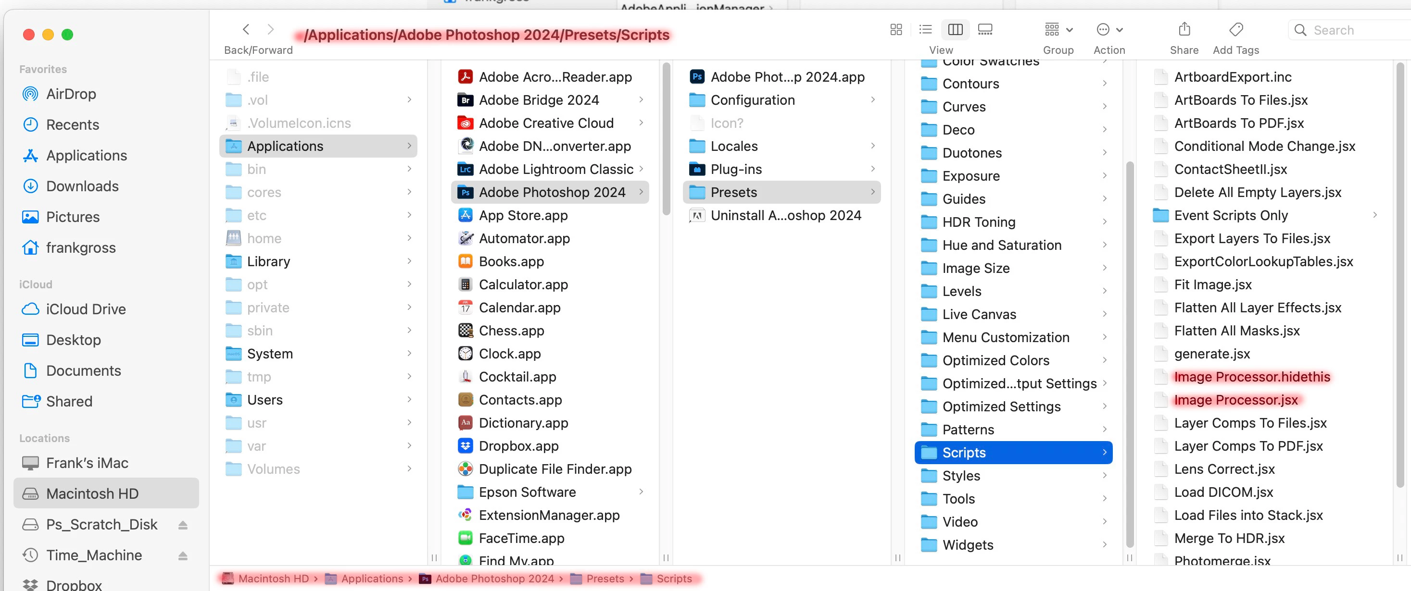This screenshot has height=591, width=1411.
Task: Select iCloud Drive in the sidebar
Action: coord(86,309)
